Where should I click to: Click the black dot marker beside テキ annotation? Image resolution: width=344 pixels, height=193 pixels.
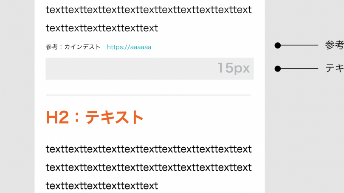tap(277, 69)
